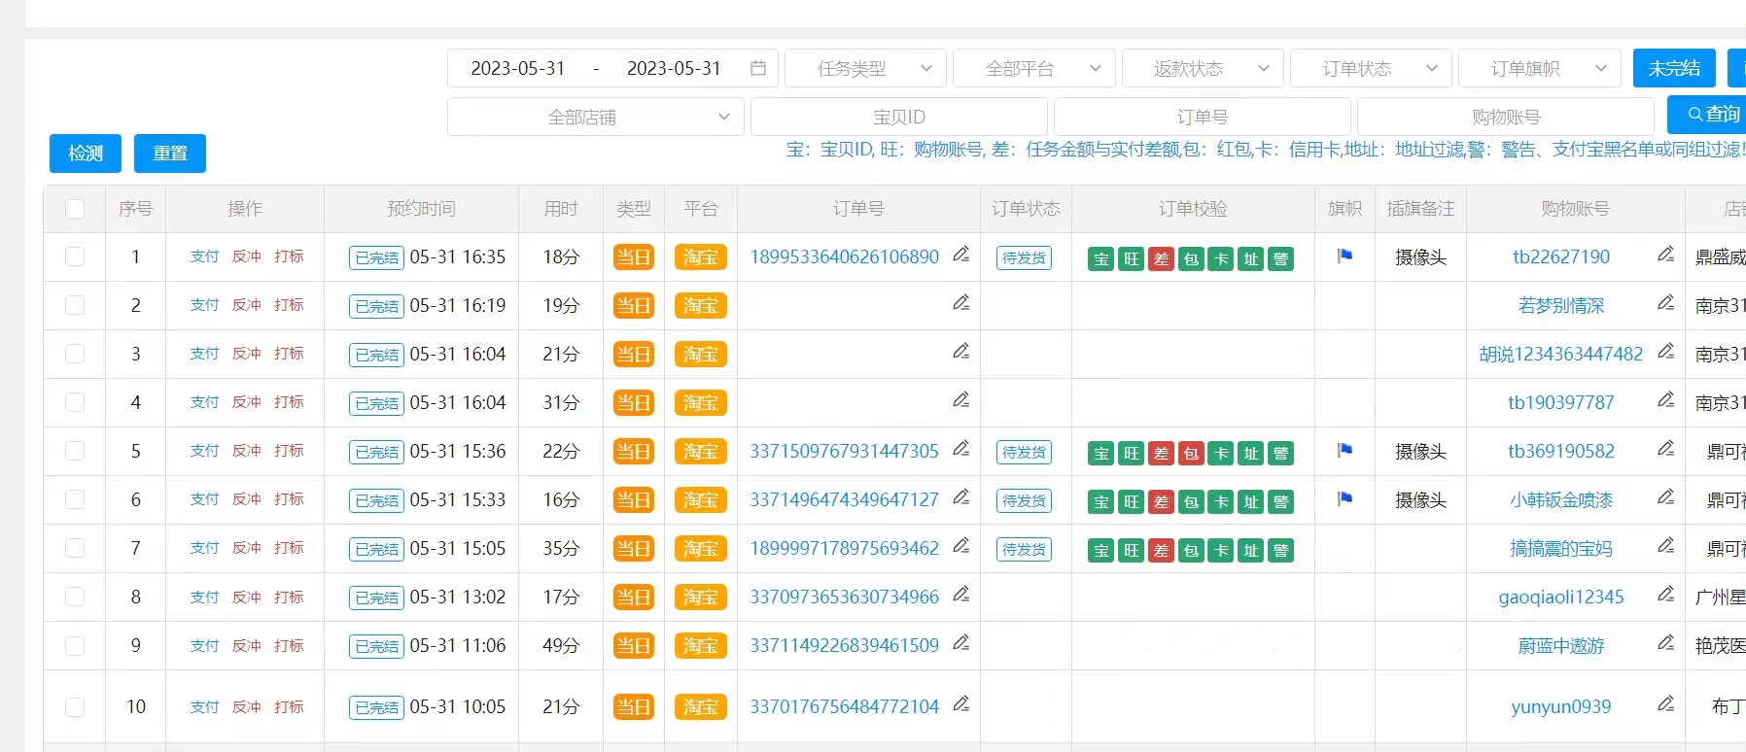
Task: Edit account yunyun0939 pencil icon
Action: pyautogui.click(x=1665, y=704)
